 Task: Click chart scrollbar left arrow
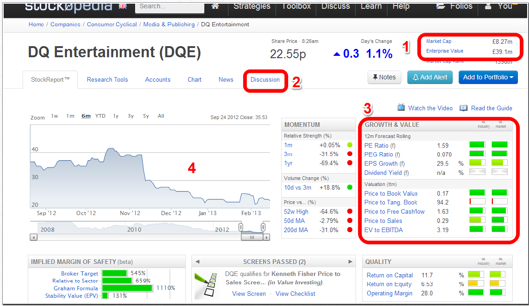point(33,237)
